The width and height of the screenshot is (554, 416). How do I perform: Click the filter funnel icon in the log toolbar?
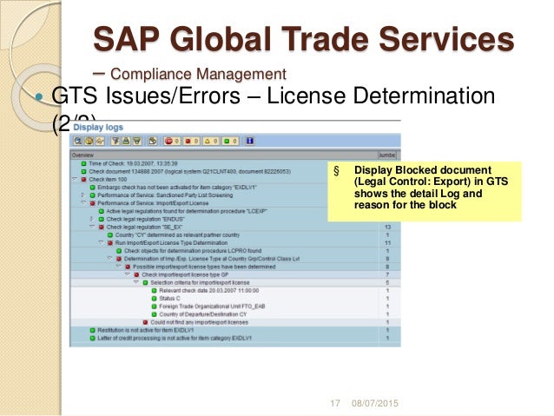pos(115,141)
